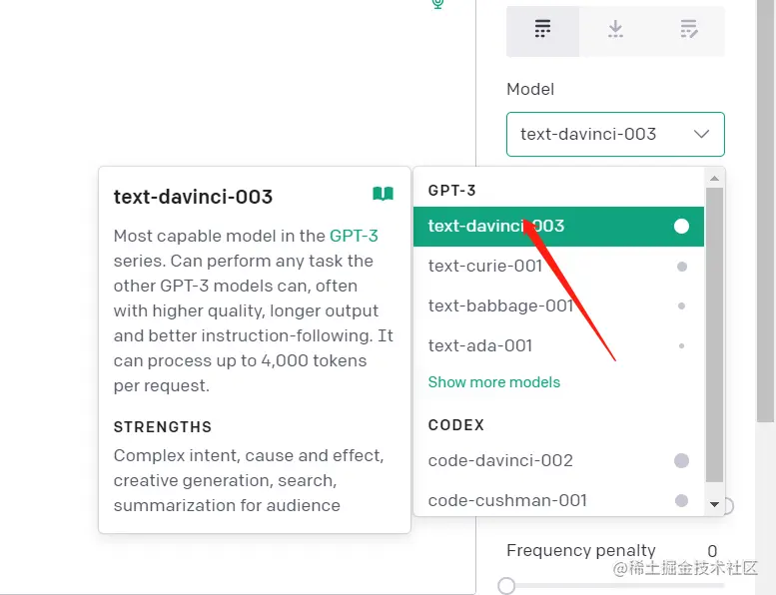Click the CODEX section header
Screen dimensions: 776x595
coord(455,425)
